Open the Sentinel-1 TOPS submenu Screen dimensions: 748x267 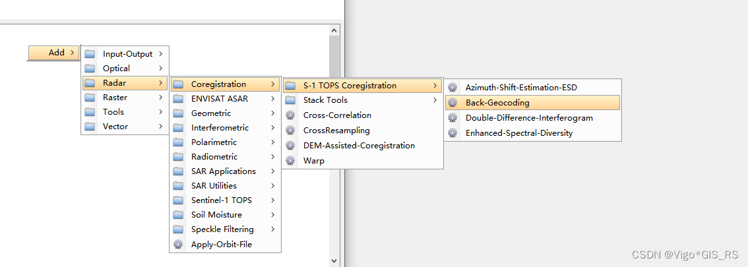coord(225,200)
